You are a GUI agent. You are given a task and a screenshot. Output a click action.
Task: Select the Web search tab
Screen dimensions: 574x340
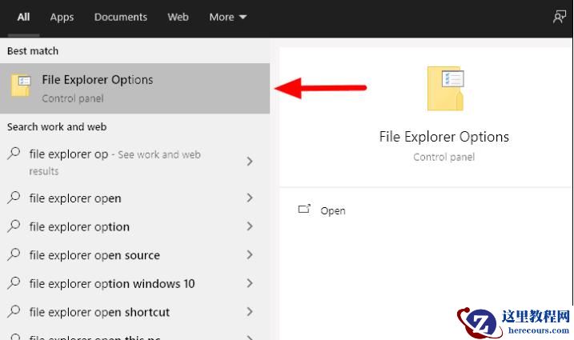coord(179,17)
